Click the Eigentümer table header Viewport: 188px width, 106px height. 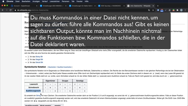[x=50, y=81]
